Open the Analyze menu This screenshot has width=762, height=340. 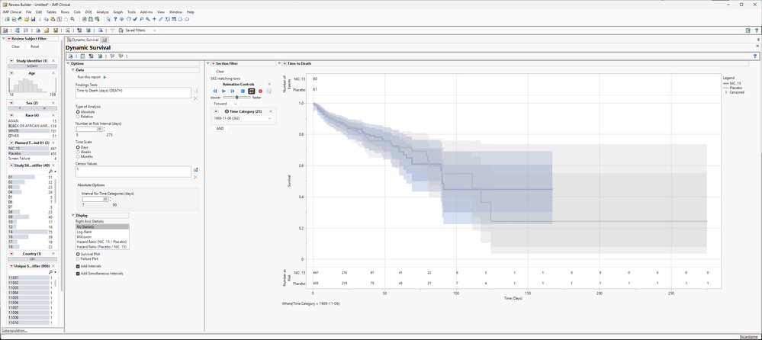pyautogui.click(x=102, y=11)
